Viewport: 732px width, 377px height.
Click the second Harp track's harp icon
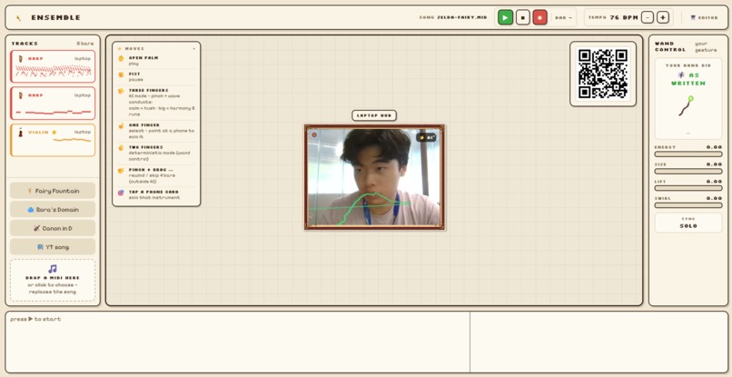pyautogui.click(x=21, y=95)
